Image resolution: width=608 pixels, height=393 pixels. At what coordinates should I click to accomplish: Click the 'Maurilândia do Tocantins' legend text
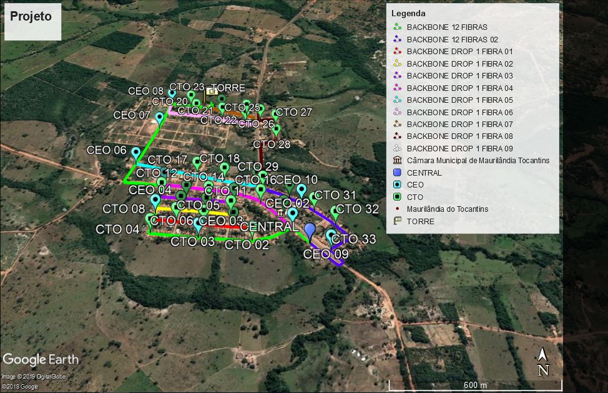point(448,209)
